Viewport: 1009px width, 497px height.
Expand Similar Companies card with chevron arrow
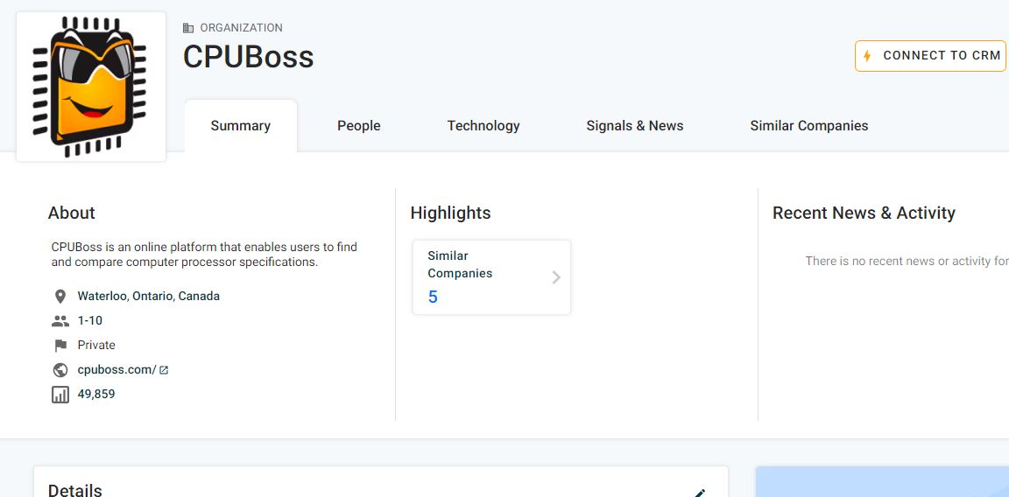point(556,277)
